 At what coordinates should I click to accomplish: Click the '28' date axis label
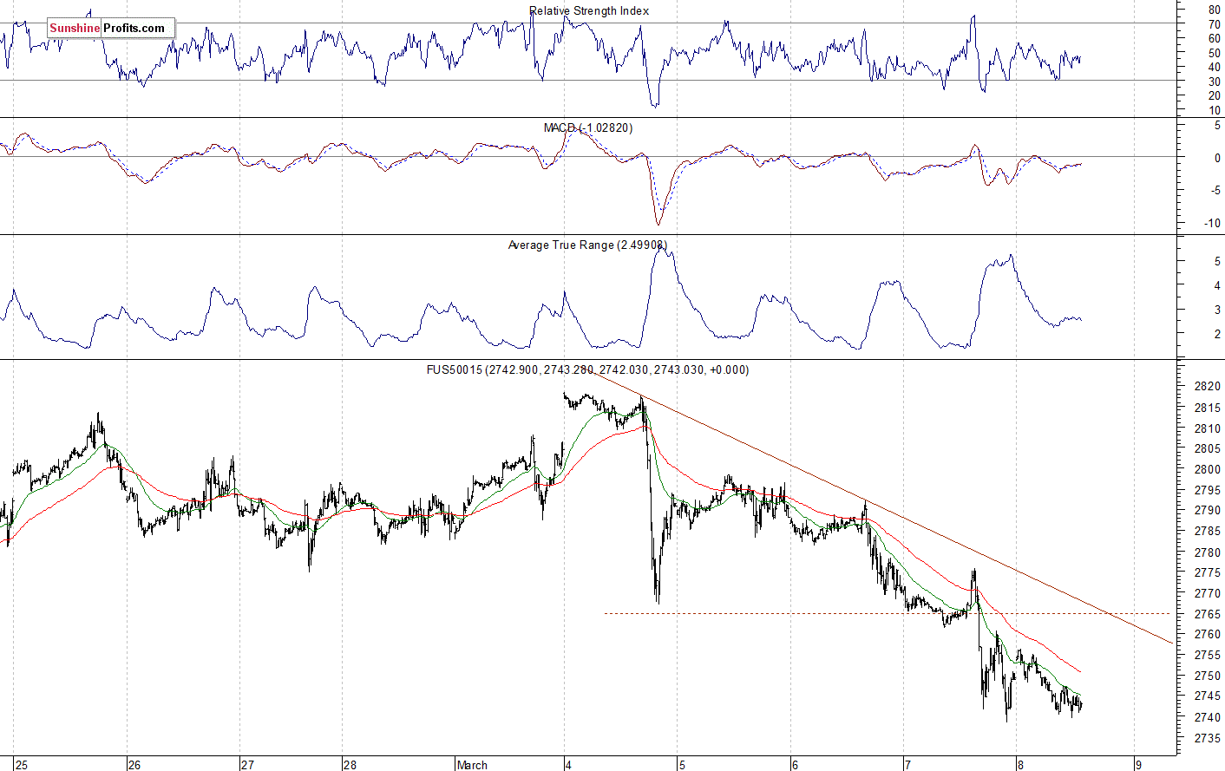(350, 765)
